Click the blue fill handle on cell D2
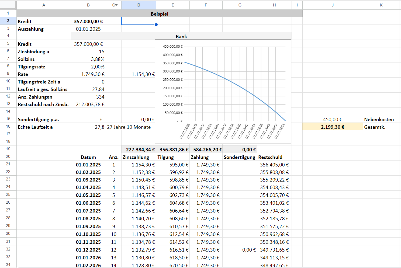The width and height of the screenshot is (401, 268). click(156, 25)
